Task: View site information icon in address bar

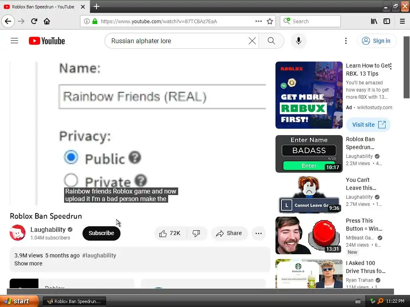Action: coord(87,21)
